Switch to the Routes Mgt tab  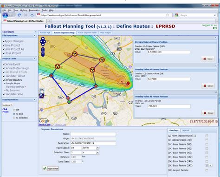(x=45, y=33)
